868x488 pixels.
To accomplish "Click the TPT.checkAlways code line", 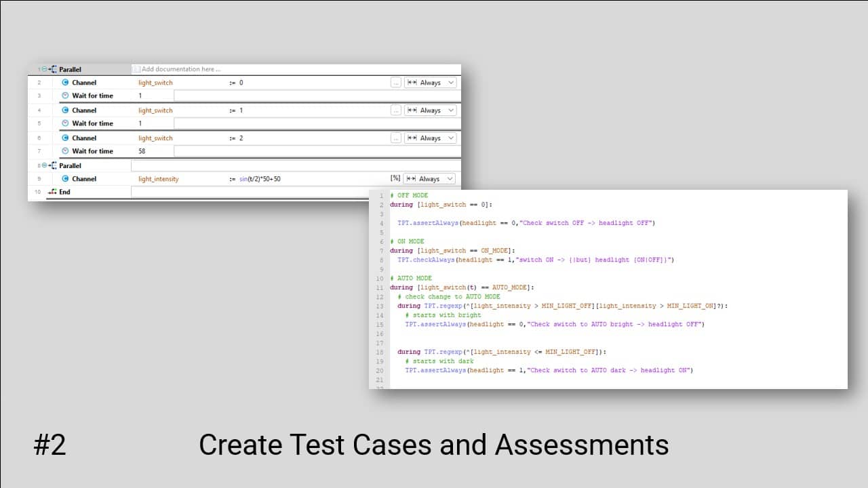I will [536, 260].
